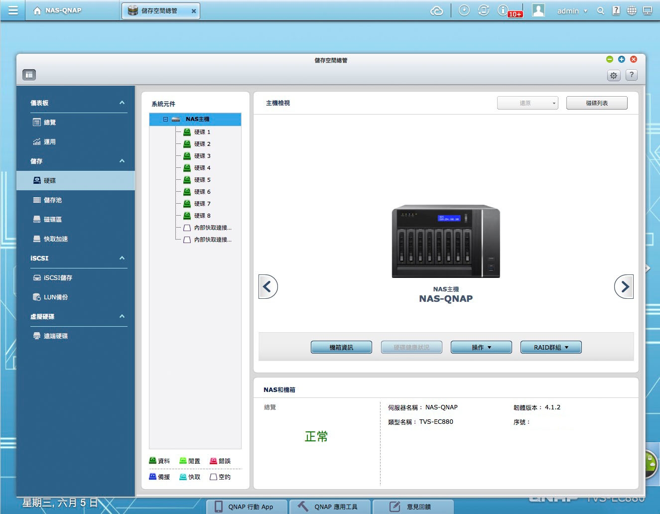Open external devices icon
Screen dimensions: 660x514
point(484,10)
